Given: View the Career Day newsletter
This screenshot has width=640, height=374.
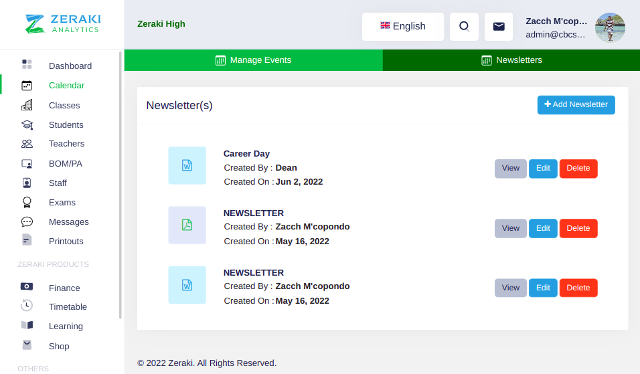Looking at the screenshot, I should [511, 169].
